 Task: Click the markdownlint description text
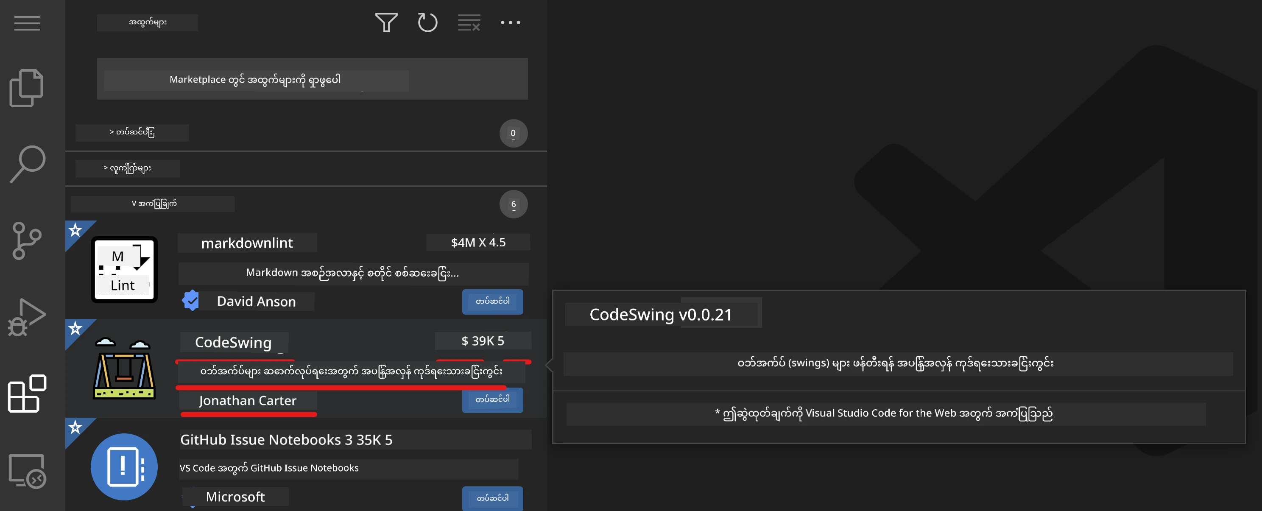pyautogui.click(x=353, y=274)
